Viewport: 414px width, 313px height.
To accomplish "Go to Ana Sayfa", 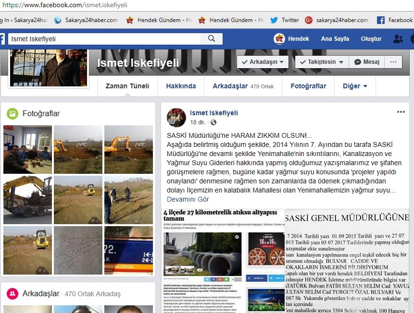I will (335, 39).
